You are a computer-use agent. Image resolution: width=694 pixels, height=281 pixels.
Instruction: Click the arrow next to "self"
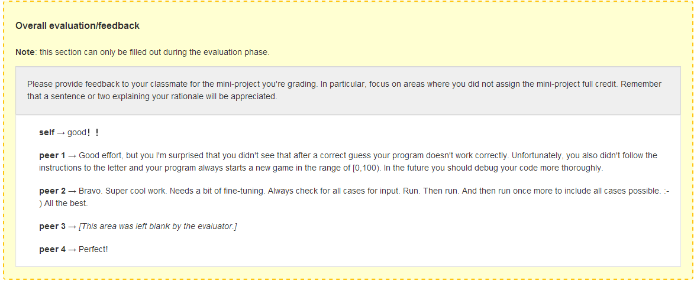pyautogui.click(x=61, y=133)
